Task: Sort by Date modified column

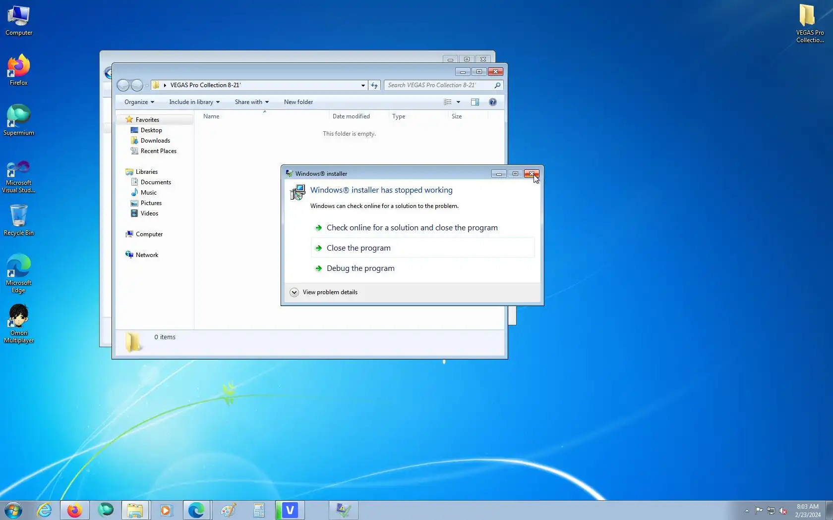Action: [x=358, y=116]
